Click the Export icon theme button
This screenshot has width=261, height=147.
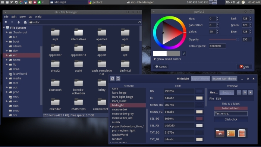click(224, 79)
